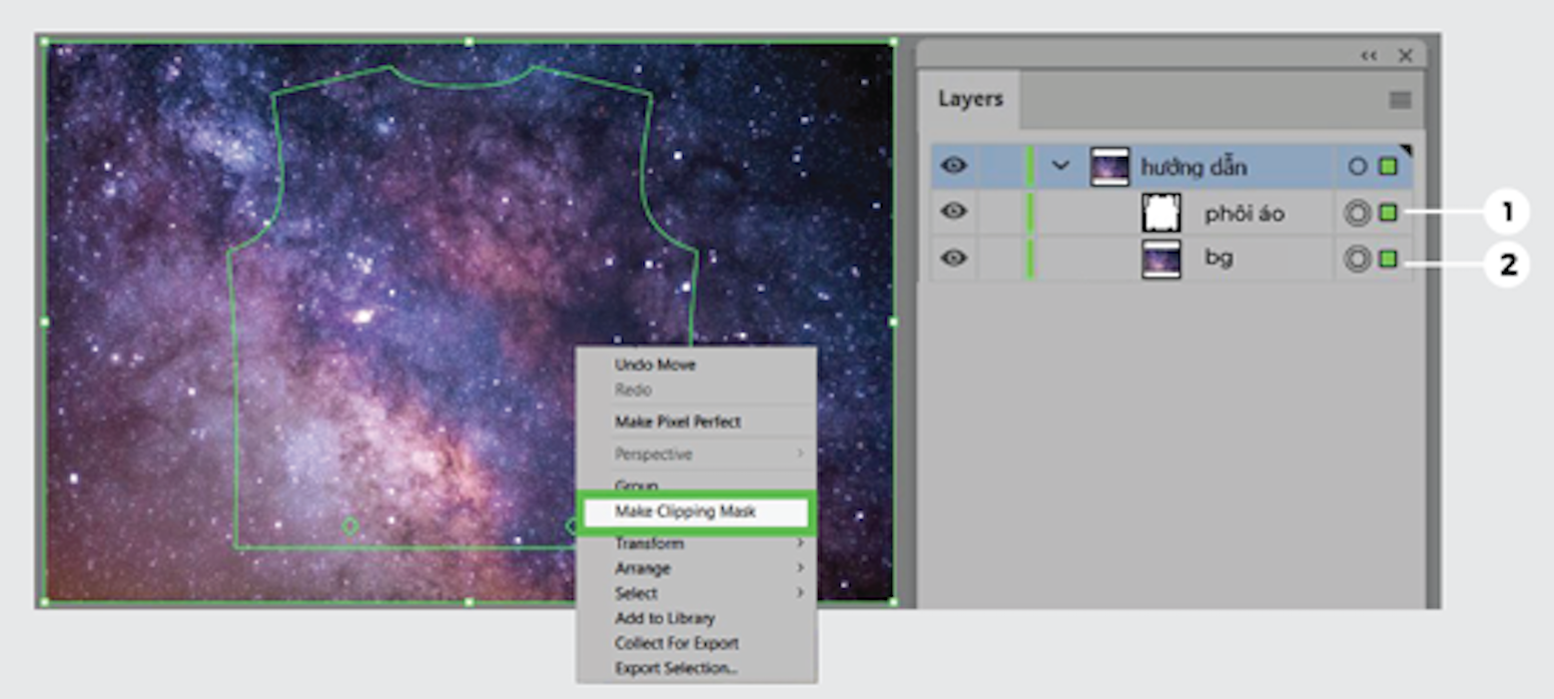Toggle visibility of phôi áo layer
This screenshot has width=1554, height=699.
coord(954,212)
